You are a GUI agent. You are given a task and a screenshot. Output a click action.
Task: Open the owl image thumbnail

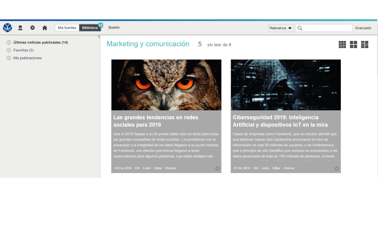(166, 85)
